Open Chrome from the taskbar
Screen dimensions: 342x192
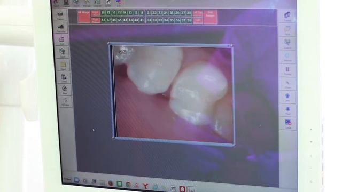pyautogui.click(x=128, y=185)
